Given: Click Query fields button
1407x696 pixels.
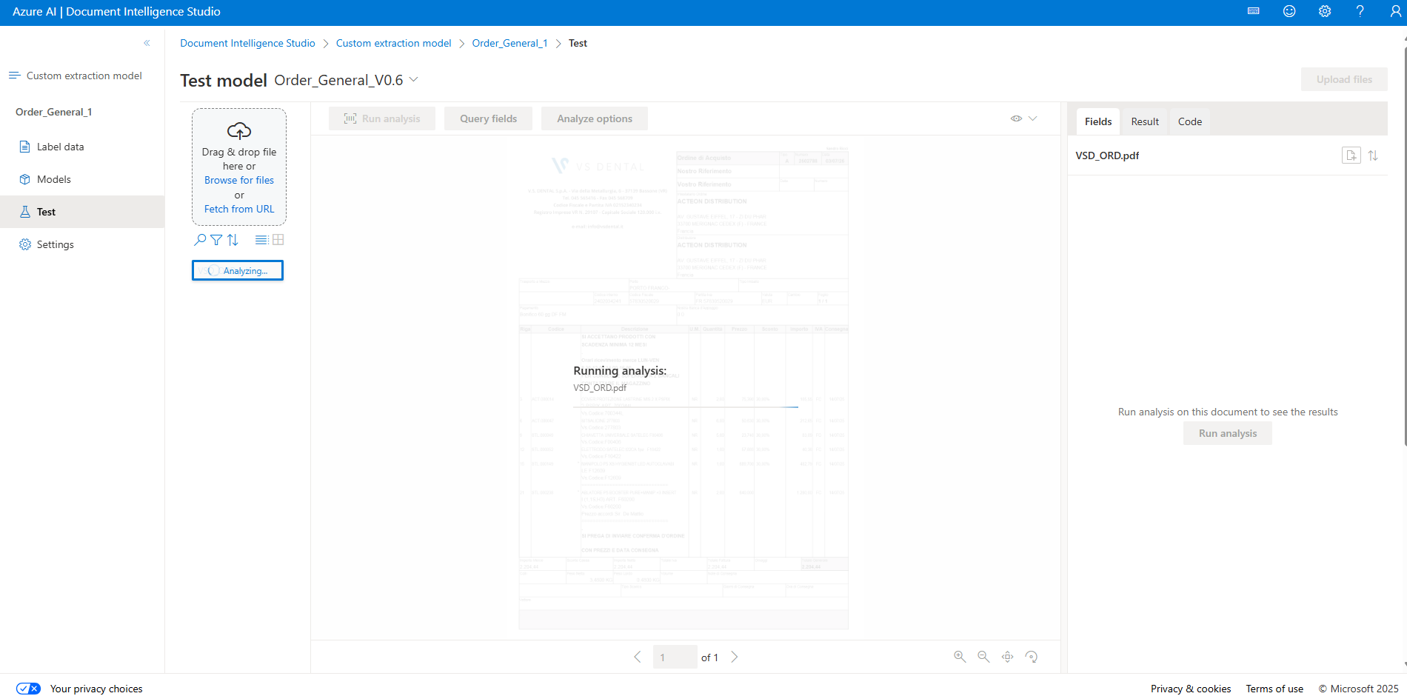Looking at the screenshot, I should point(488,118).
